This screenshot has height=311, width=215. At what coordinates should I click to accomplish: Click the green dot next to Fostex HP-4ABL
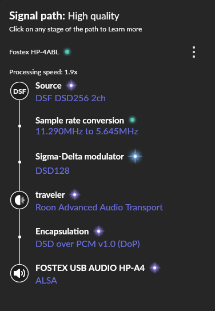coord(67,52)
